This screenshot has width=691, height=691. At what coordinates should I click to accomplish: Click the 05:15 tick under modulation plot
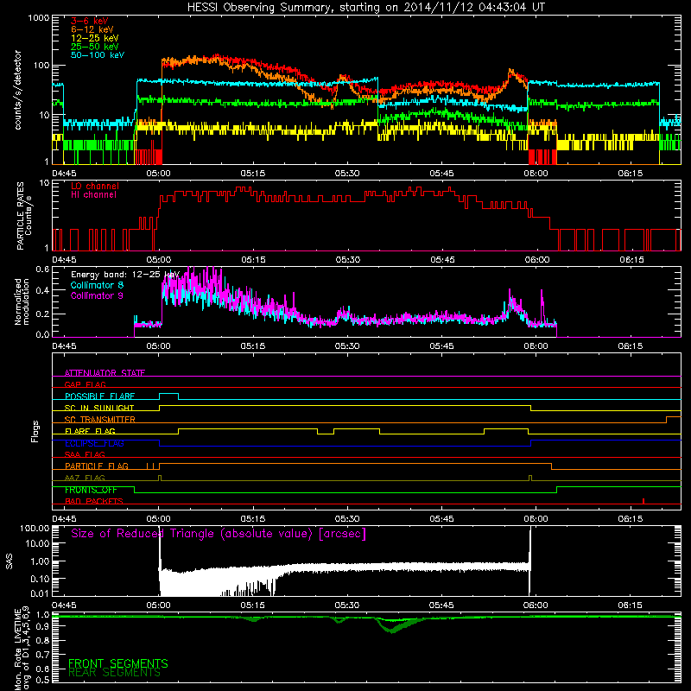(x=253, y=346)
